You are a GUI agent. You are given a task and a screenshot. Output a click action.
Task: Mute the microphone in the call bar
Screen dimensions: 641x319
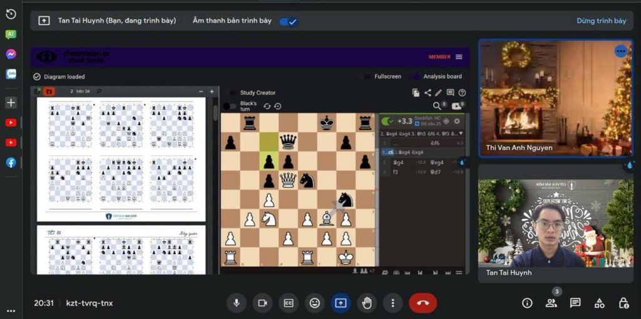(x=236, y=303)
